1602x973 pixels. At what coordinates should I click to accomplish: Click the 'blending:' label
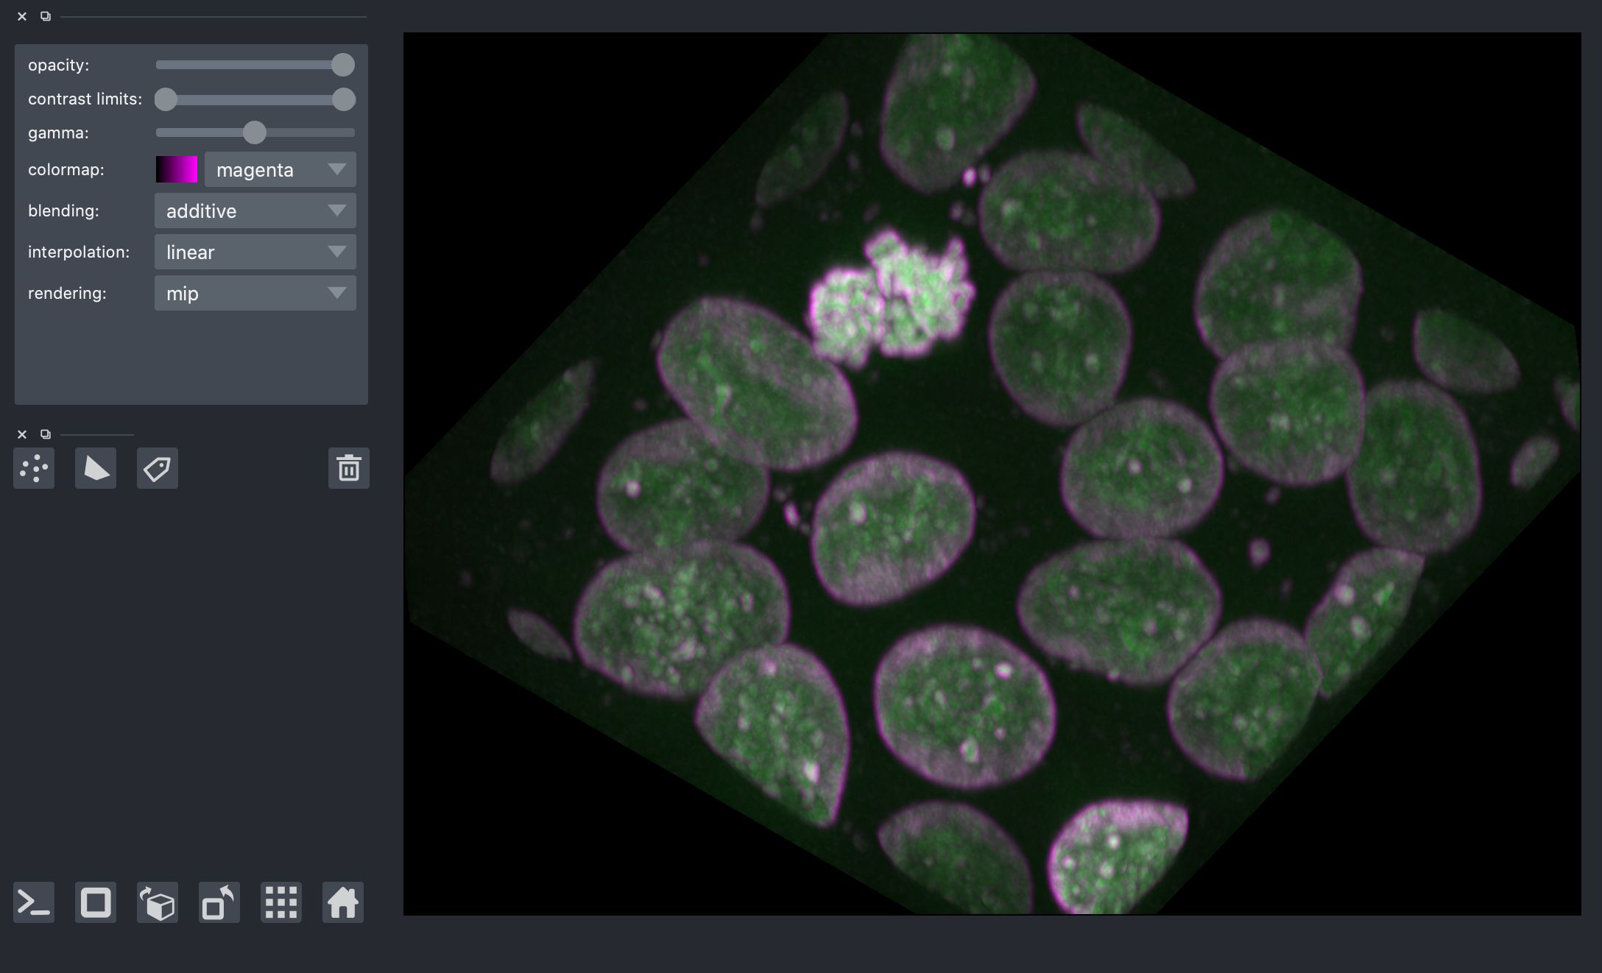pyautogui.click(x=63, y=210)
